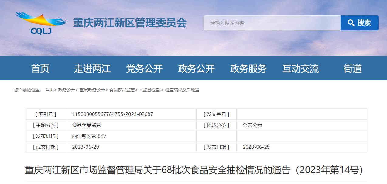The height and width of the screenshot is (184, 387).
Task: Click the magnifying glass search icon
Action: (351, 23)
